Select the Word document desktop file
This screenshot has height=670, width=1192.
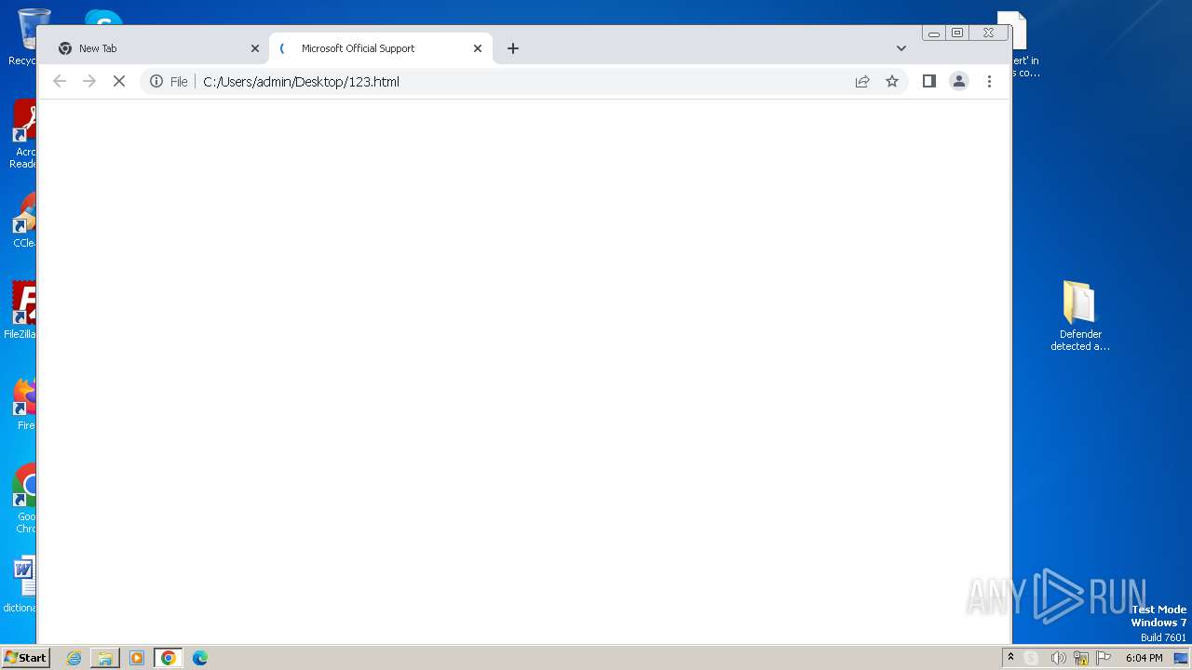(20, 584)
